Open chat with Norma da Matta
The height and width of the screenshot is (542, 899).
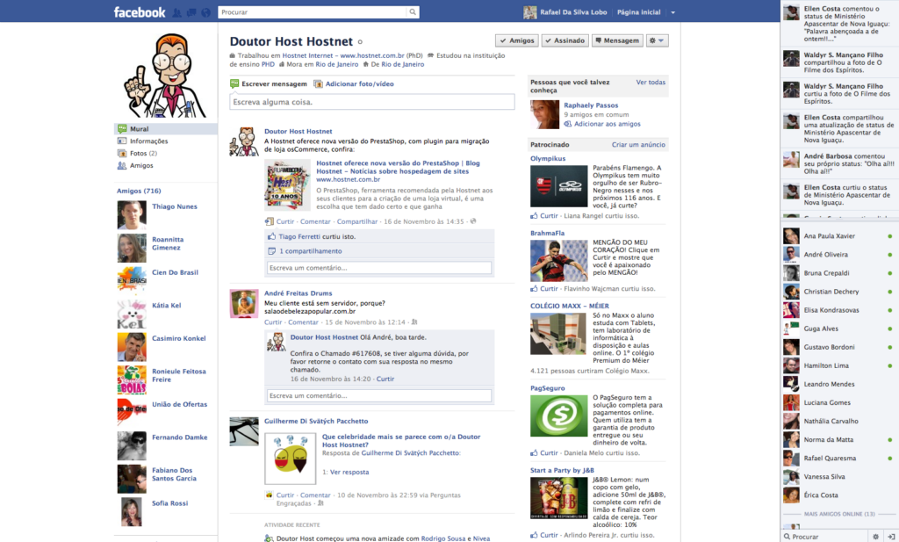(838, 439)
